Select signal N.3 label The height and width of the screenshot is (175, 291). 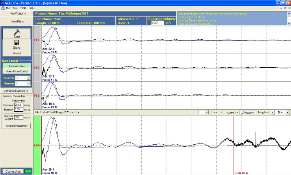click(x=37, y=96)
